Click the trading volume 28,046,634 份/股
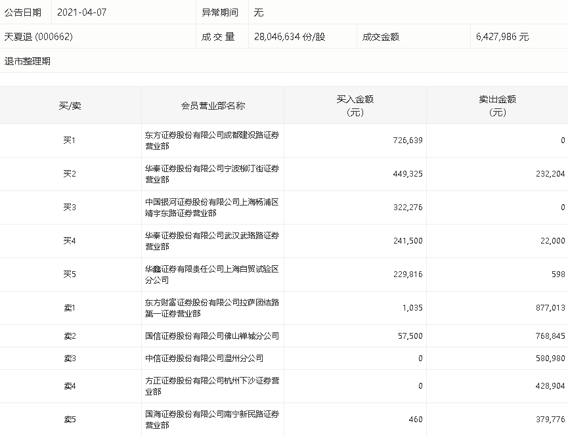This screenshot has height=436, width=568. click(290, 37)
